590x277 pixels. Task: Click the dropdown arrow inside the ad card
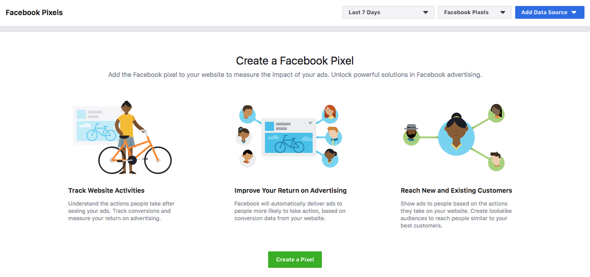pos(310,123)
